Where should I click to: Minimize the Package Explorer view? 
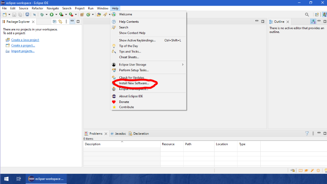click(72, 21)
